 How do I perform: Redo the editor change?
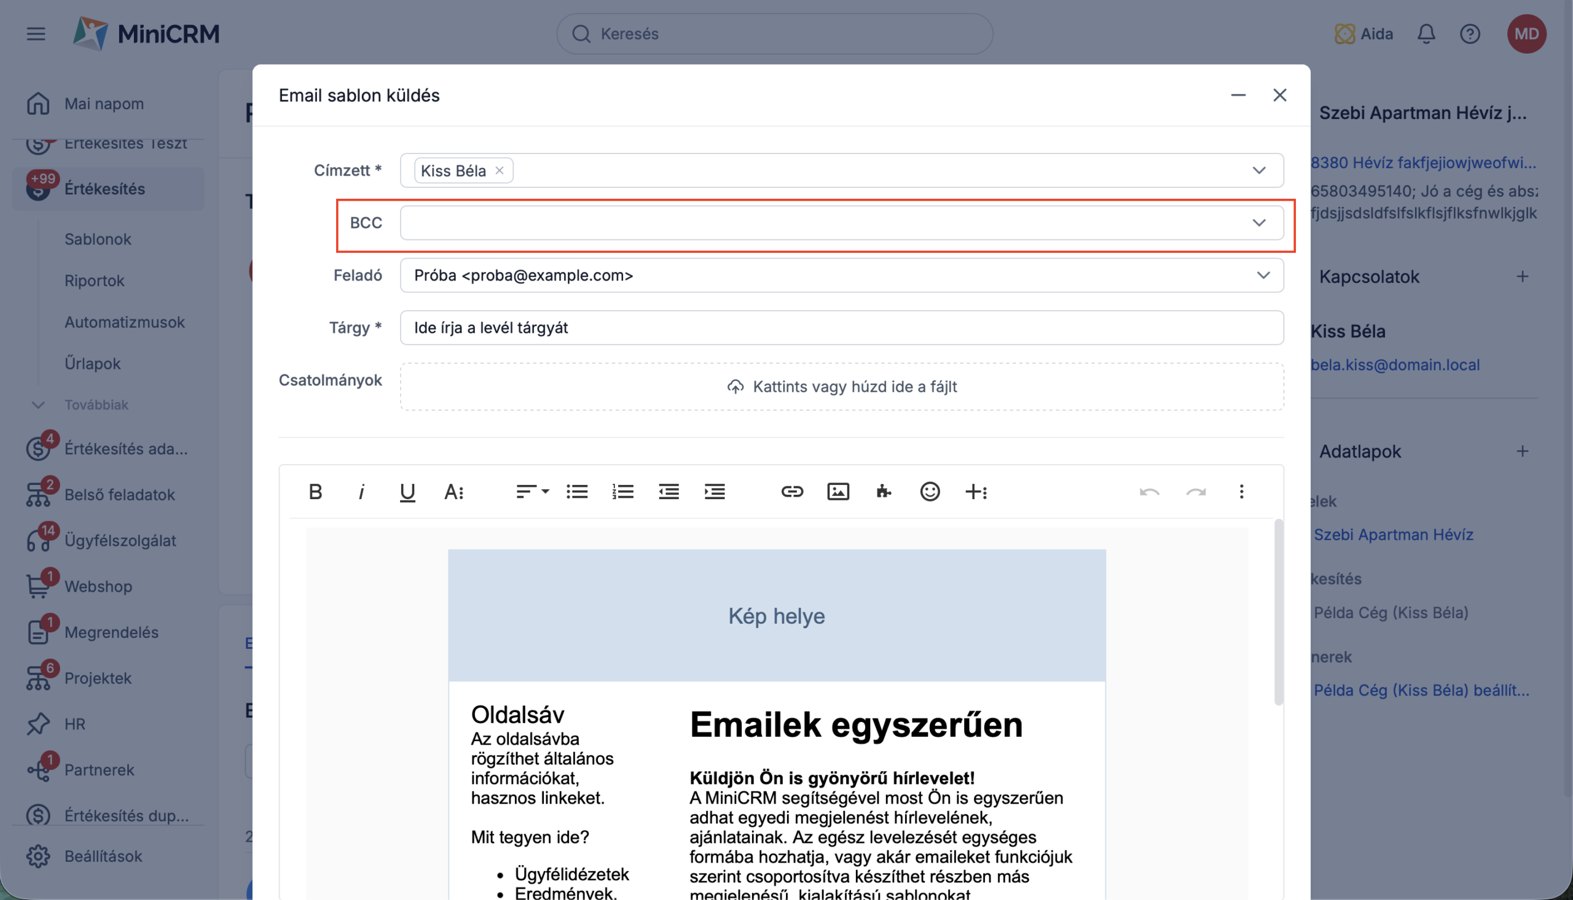tap(1196, 491)
